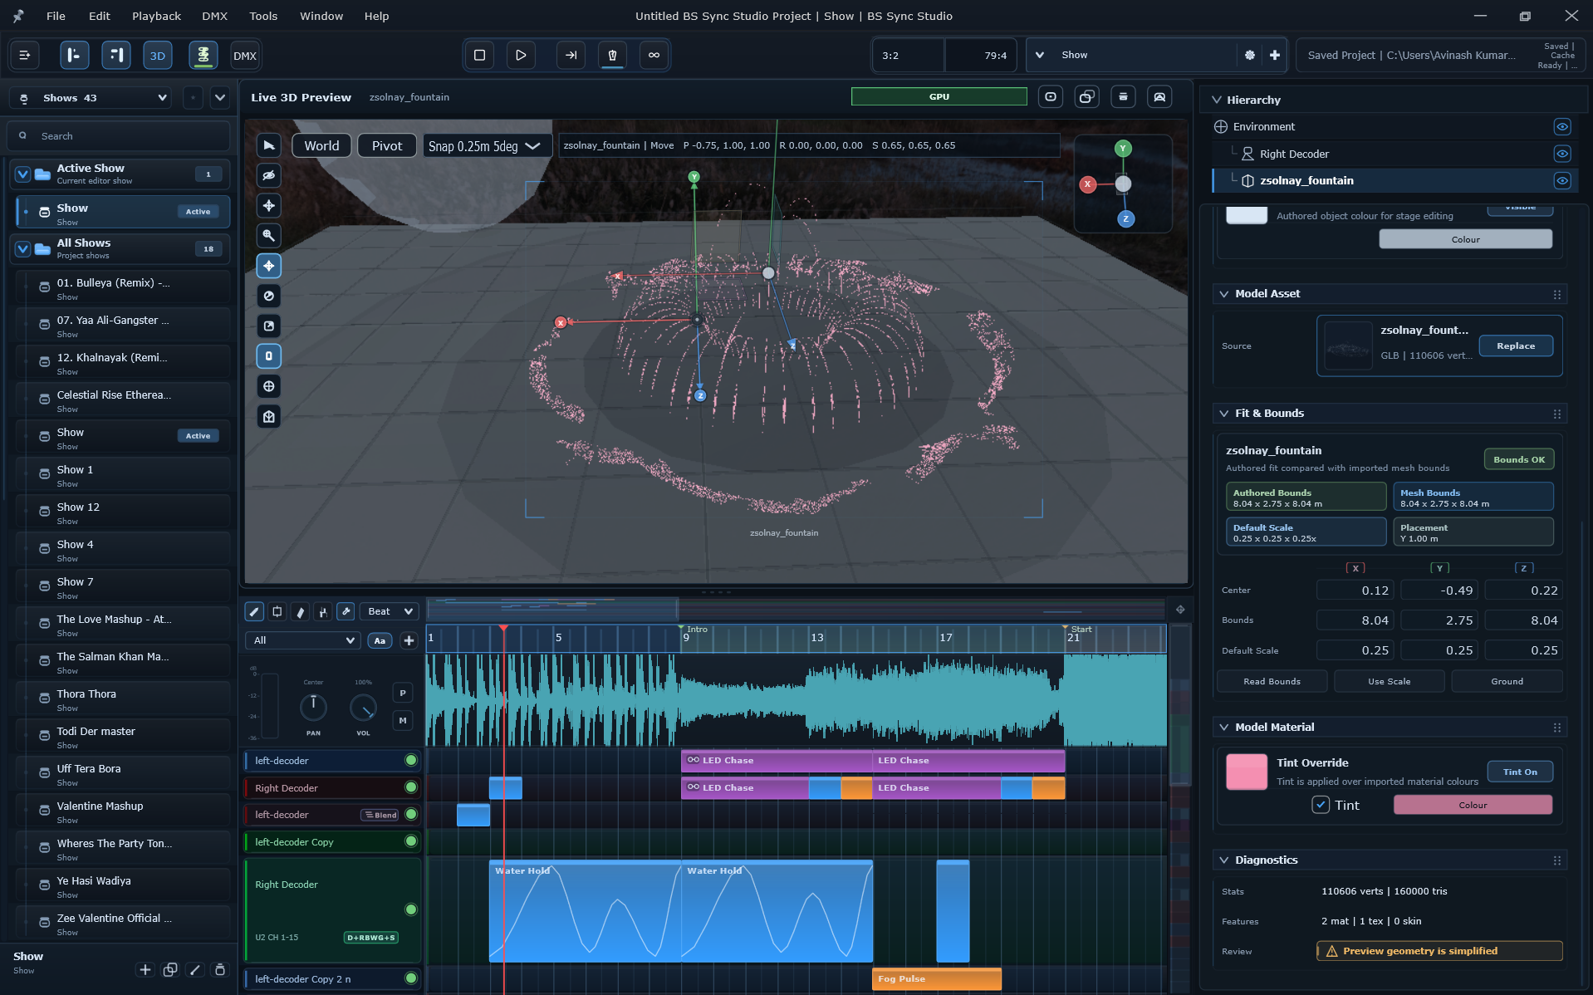The height and width of the screenshot is (995, 1593).
Task: Toggle visibility eye for zsolnay_fountain
Action: 1562,180
